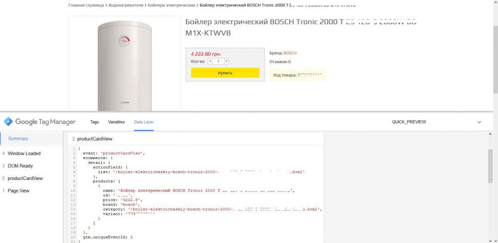498x243 pixels.
Task: Select the Page View event
Action: 18,191
